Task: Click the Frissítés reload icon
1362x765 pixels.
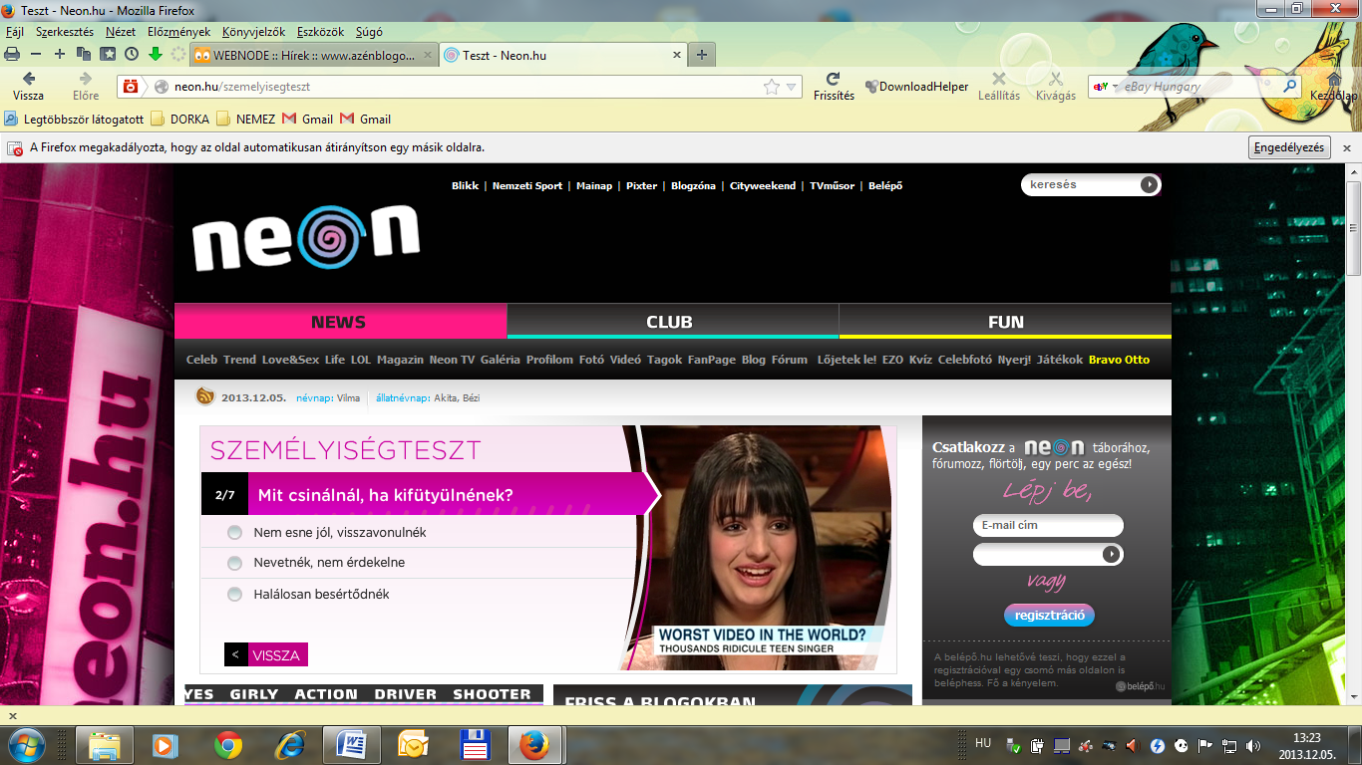Action: click(834, 80)
